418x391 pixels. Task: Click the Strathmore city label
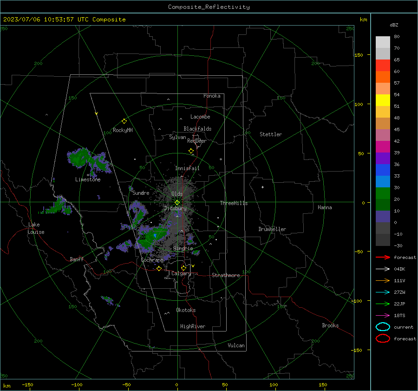(226, 275)
